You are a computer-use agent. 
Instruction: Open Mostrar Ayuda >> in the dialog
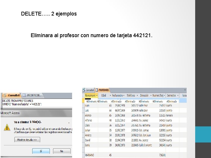(27, 140)
